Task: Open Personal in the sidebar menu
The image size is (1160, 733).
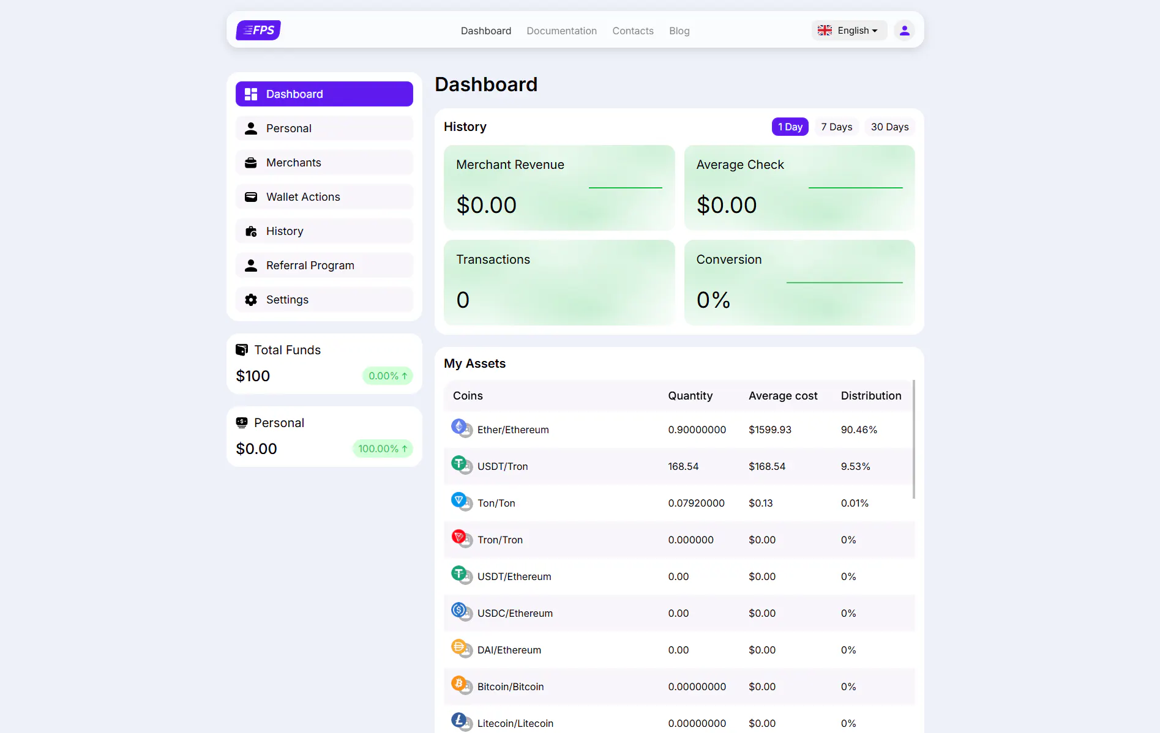Action: pyautogui.click(x=324, y=128)
